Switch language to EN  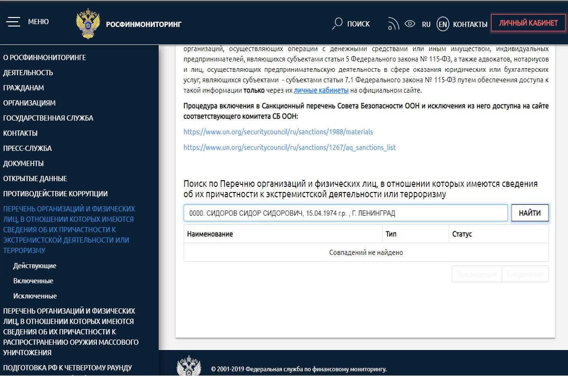(x=443, y=24)
